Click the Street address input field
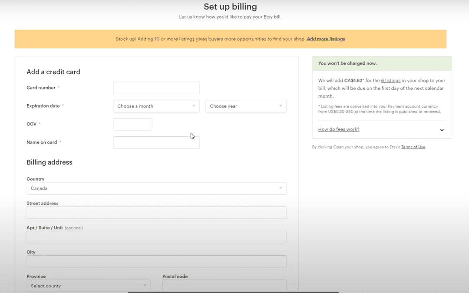The height and width of the screenshot is (293, 469). click(156, 213)
